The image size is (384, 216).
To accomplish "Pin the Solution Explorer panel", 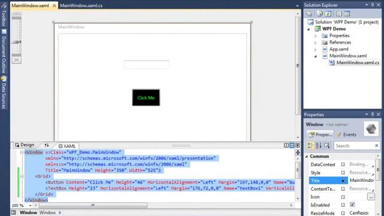I will pos(373,5).
